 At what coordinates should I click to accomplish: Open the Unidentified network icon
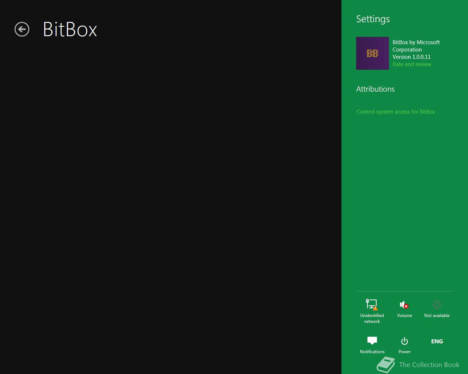(x=372, y=311)
